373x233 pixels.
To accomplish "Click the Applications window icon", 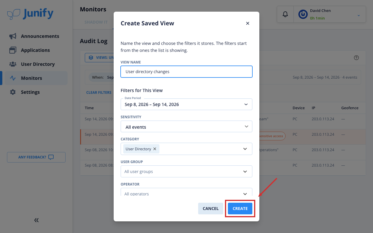I will pos(13,50).
